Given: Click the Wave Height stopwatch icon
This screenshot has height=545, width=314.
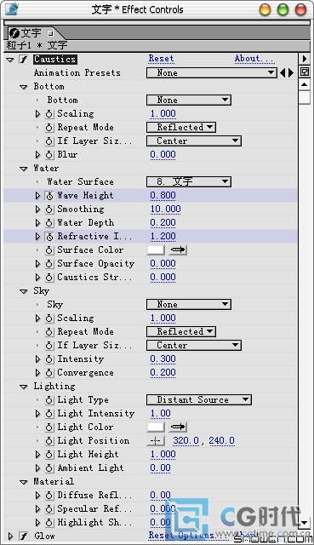Looking at the screenshot, I should point(49,196).
